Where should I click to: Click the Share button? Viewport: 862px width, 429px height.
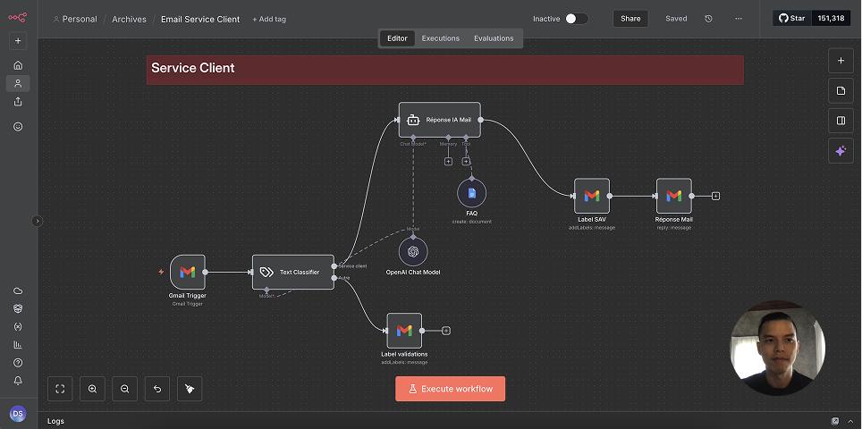click(630, 19)
